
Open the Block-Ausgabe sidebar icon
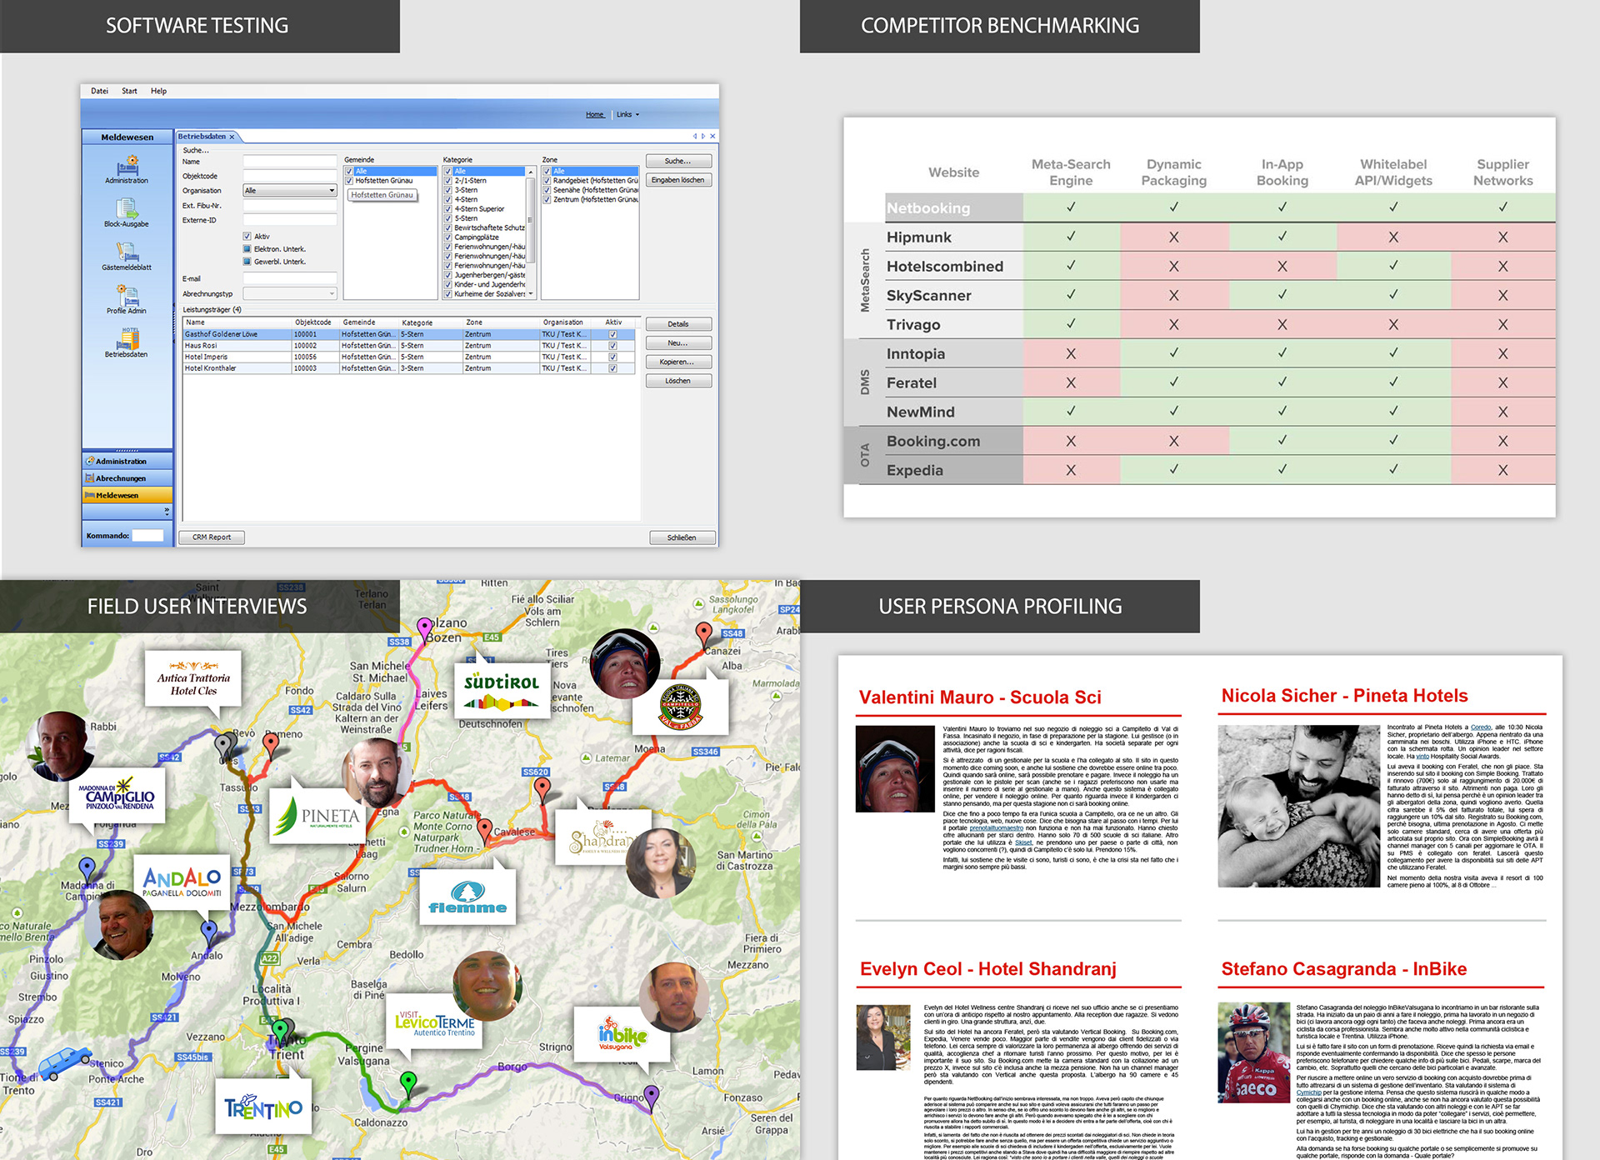127,212
